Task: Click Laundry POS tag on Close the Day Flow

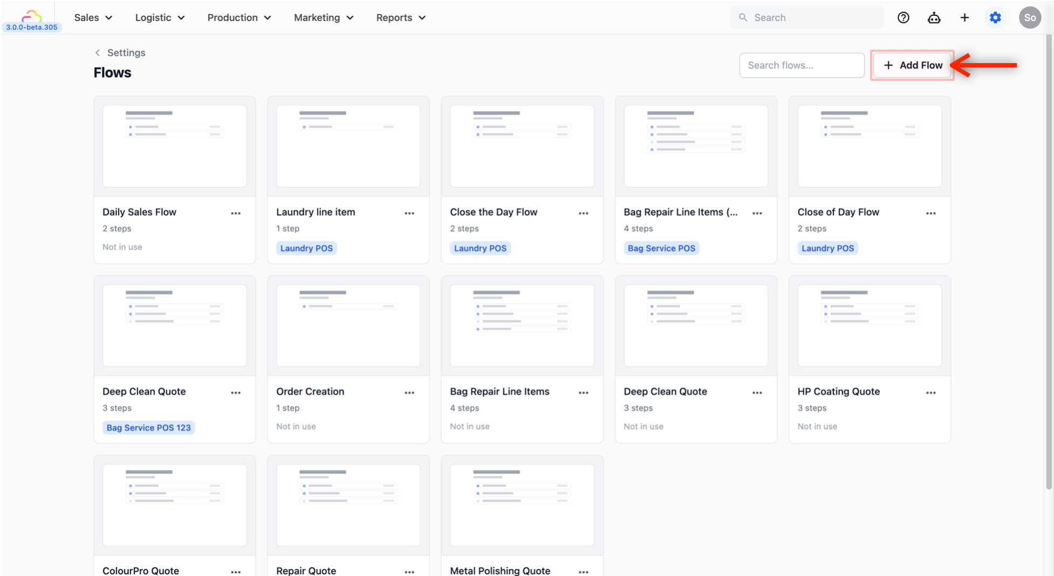Action: point(480,248)
